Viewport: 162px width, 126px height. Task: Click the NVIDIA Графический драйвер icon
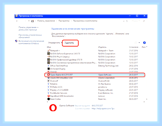[48, 60]
